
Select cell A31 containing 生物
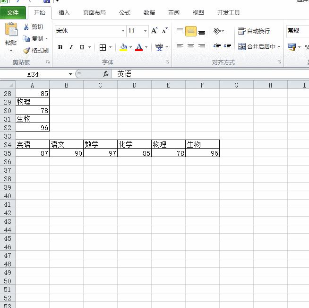(32, 119)
